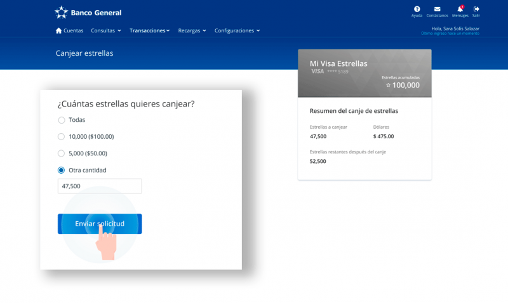This screenshot has width=508, height=303.
Task: Expand the Consultas dropdown menu
Action: click(105, 30)
